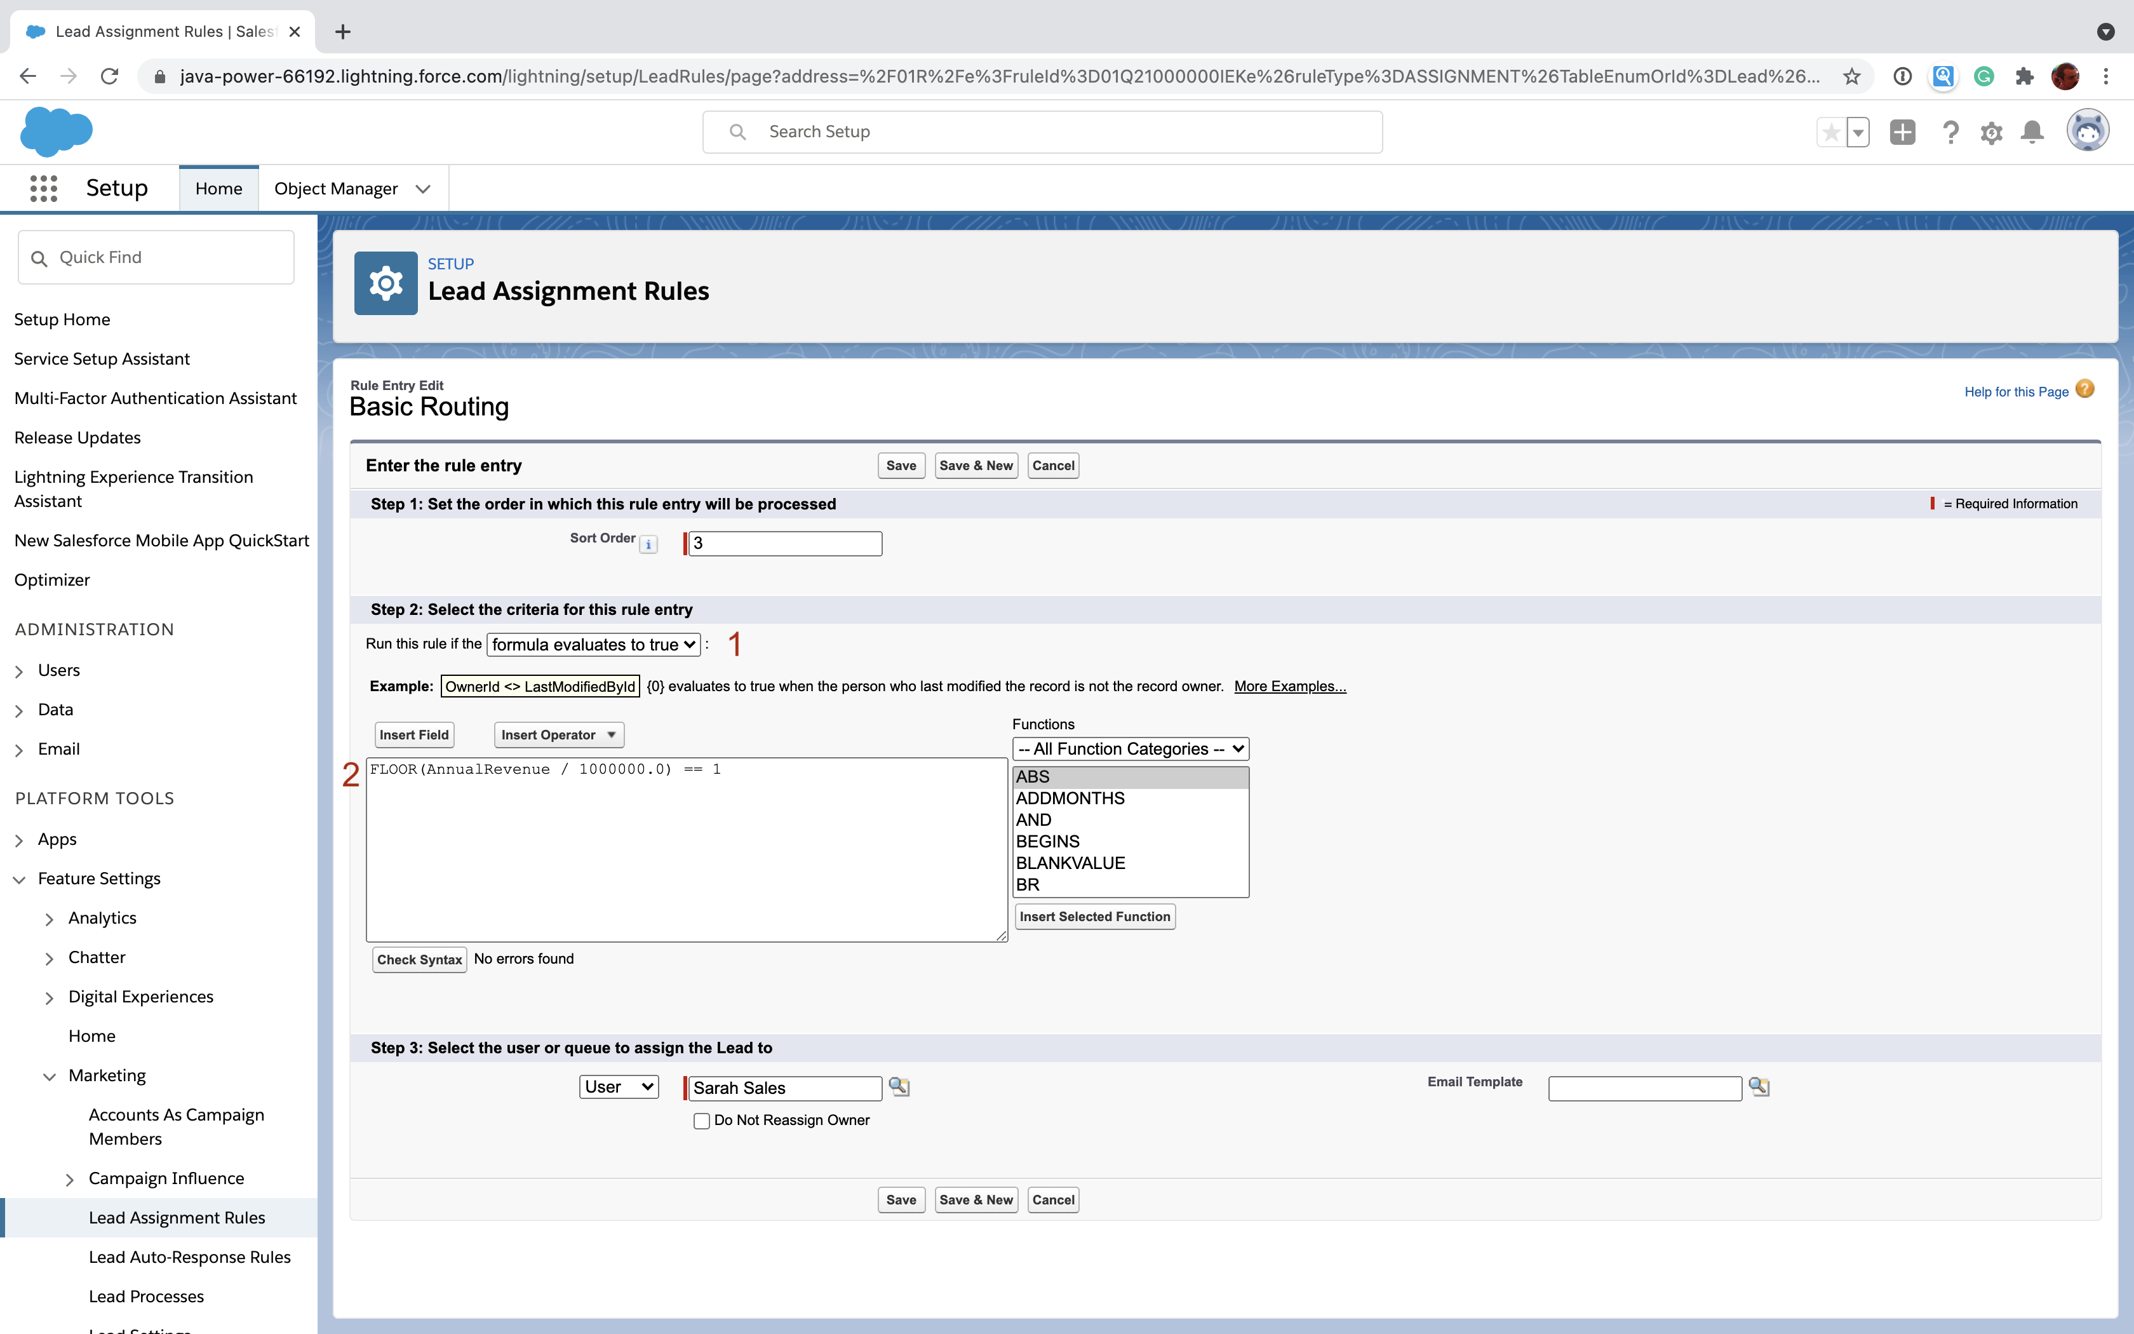Click the Check Syntax button
The height and width of the screenshot is (1334, 2134).
418,959
